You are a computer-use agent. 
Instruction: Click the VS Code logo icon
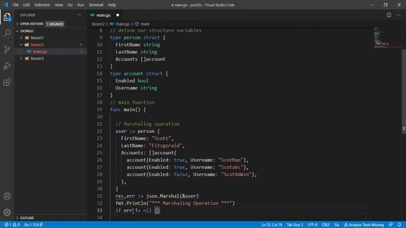6,4
